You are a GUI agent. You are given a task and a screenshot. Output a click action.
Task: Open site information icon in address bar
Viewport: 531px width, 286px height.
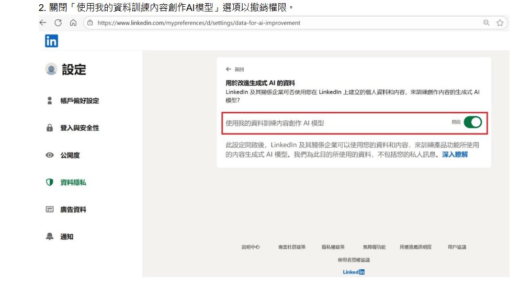point(90,23)
